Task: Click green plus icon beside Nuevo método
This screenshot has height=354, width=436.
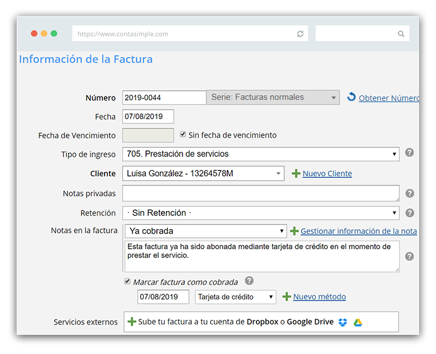Action: 287,296
